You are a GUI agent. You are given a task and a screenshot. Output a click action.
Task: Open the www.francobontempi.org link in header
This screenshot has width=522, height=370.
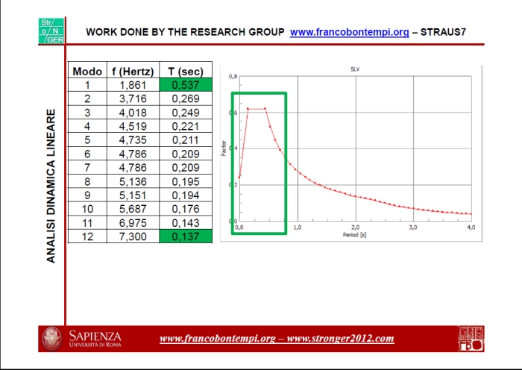[x=349, y=32]
